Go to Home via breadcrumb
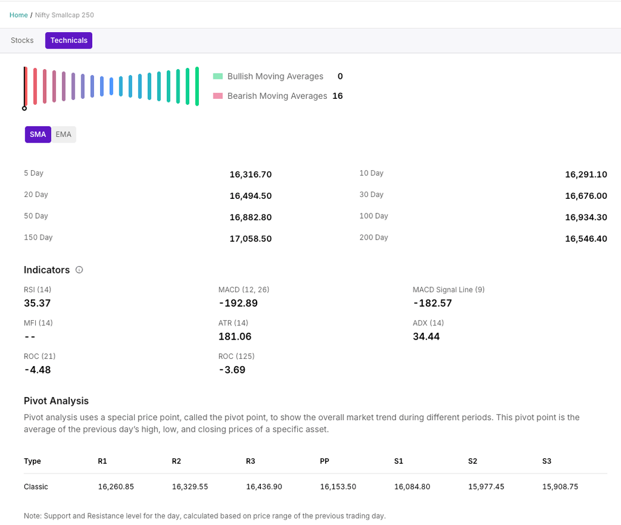This screenshot has height=525, width=621. tap(19, 15)
